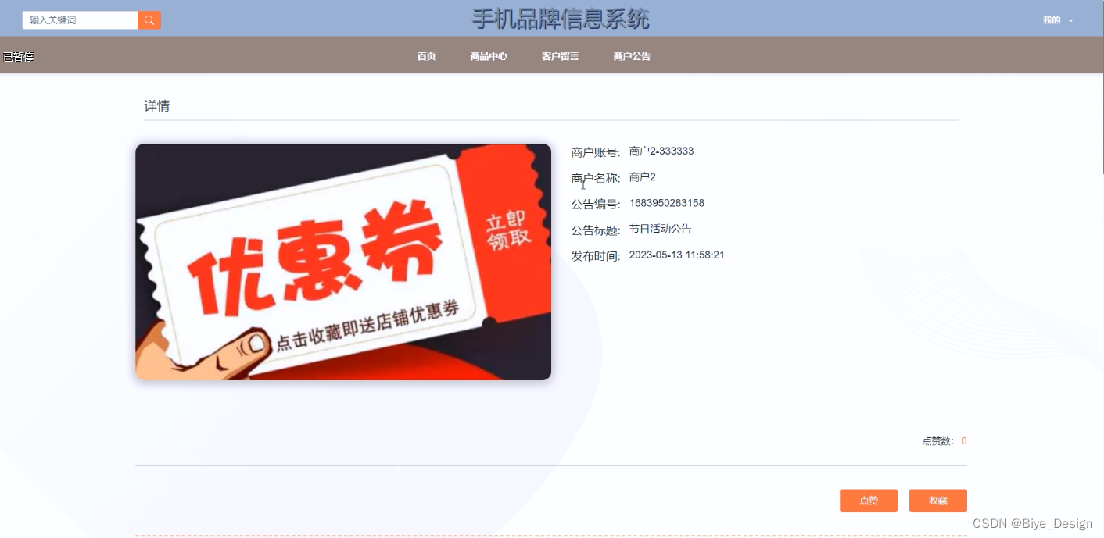
Task: Click the 商户名称 label
Action: pyautogui.click(x=596, y=179)
